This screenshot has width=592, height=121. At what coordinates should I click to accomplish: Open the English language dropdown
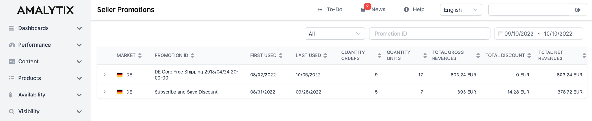[461, 10]
